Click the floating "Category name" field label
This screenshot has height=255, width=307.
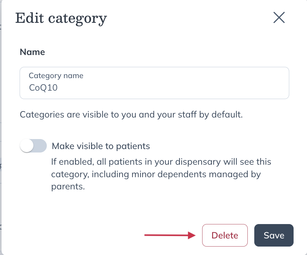pos(56,76)
